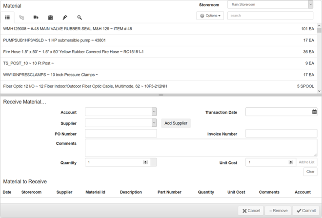Click the Cancel button
322x218 pixels.
(x=250, y=211)
